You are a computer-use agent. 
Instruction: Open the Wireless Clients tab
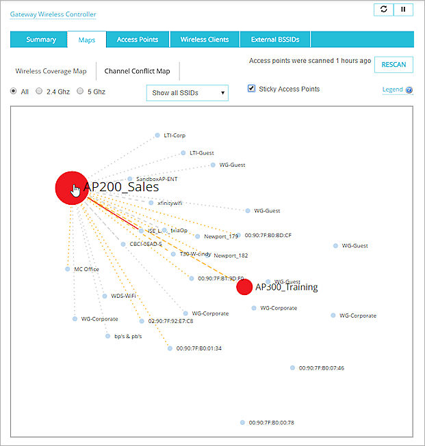205,40
